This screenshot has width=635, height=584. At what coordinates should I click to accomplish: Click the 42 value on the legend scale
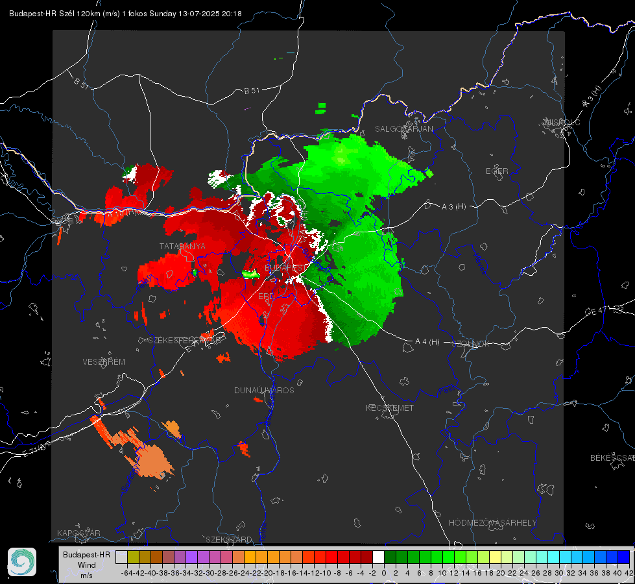(629, 573)
